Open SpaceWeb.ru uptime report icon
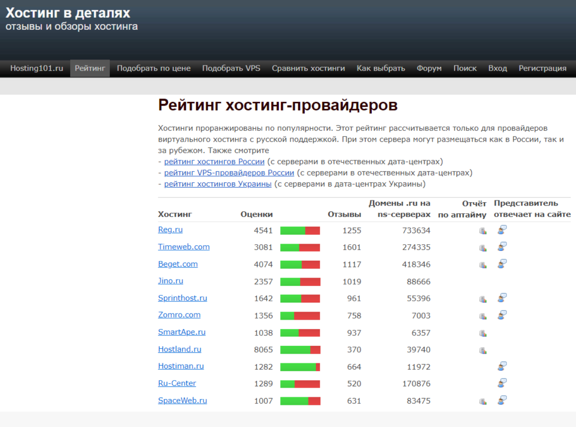This screenshot has height=427, width=576. tap(482, 401)
